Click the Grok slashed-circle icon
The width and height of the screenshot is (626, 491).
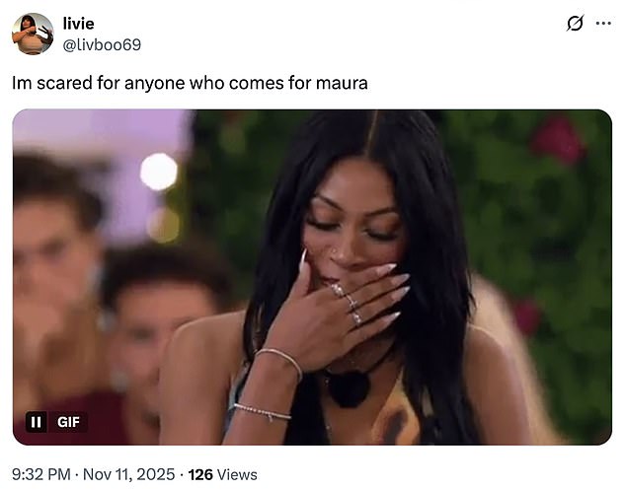576,23
